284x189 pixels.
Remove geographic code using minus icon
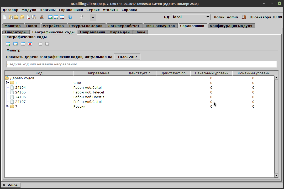click(23, 44)
